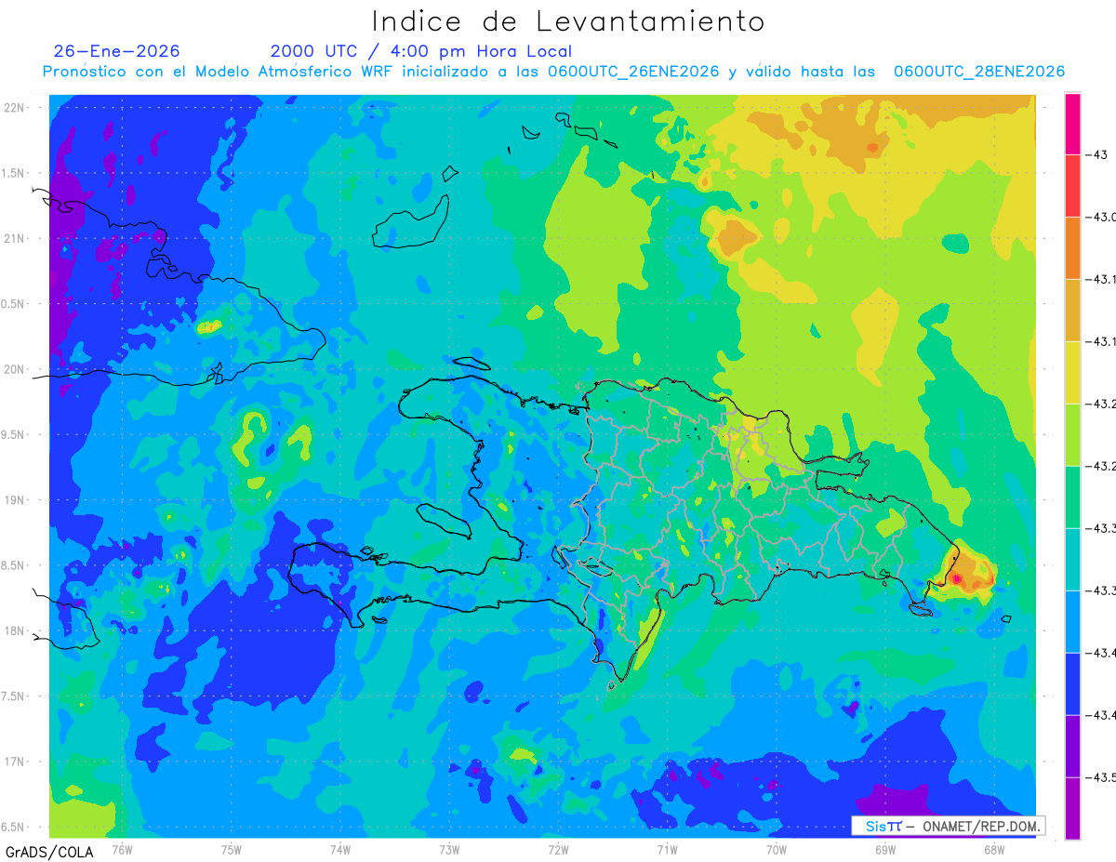Click the "71W" longitude label
Image resolution: width=1116 pixels, height=862 pixels.
(x=667, y=849)
